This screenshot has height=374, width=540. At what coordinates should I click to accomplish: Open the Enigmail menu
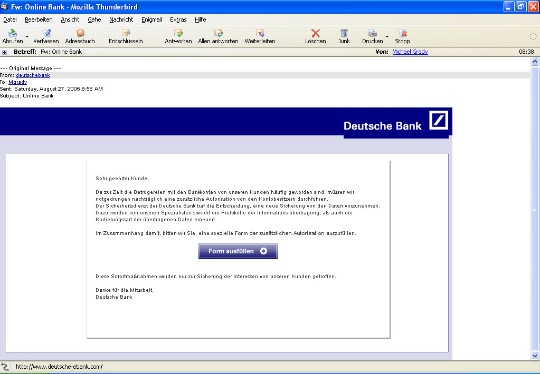[151, 19]
